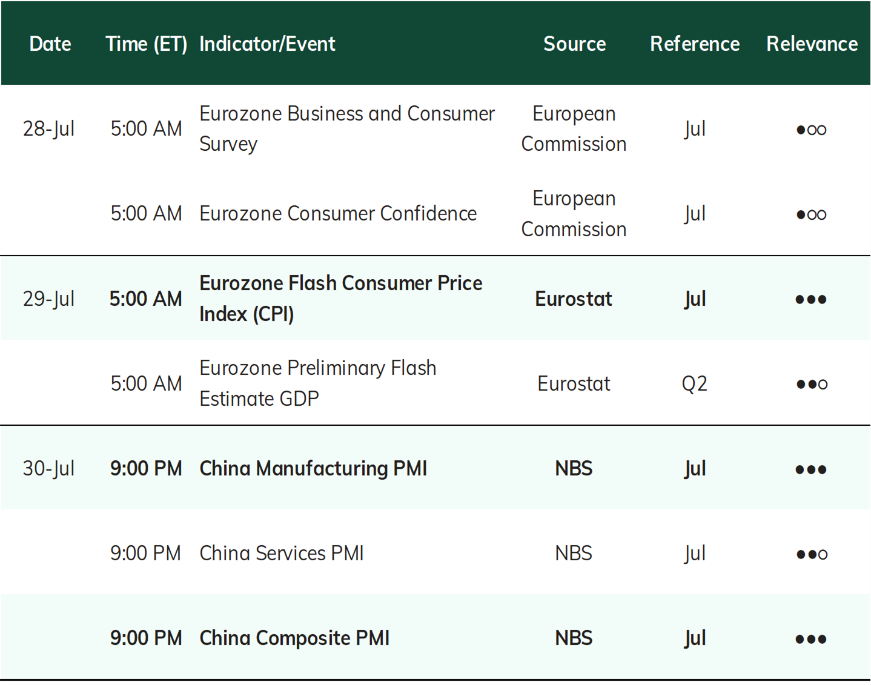Image resolution: width=871 pixels, height=685 pixels.
Task: Click relevance dots for China Services PMI
Action: [x=812, y=554]
